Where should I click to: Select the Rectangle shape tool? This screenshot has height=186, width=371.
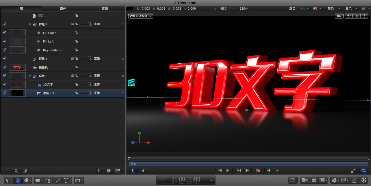38,180
